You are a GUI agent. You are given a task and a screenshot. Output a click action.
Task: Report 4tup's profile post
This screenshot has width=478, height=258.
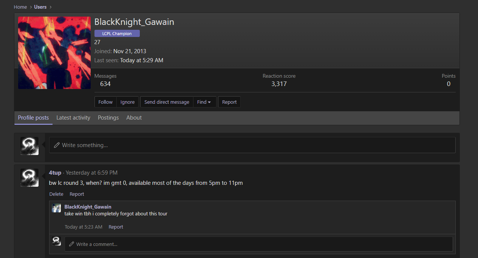pos(77,194)
